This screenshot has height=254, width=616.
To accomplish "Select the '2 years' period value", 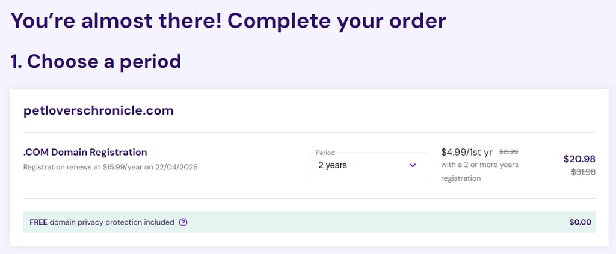I will point(332,165).
